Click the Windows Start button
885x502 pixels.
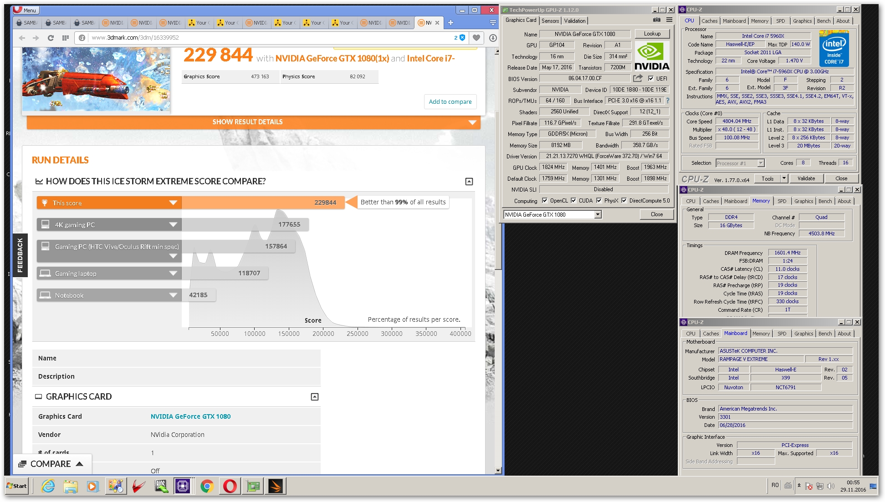[x=17, y=486]
